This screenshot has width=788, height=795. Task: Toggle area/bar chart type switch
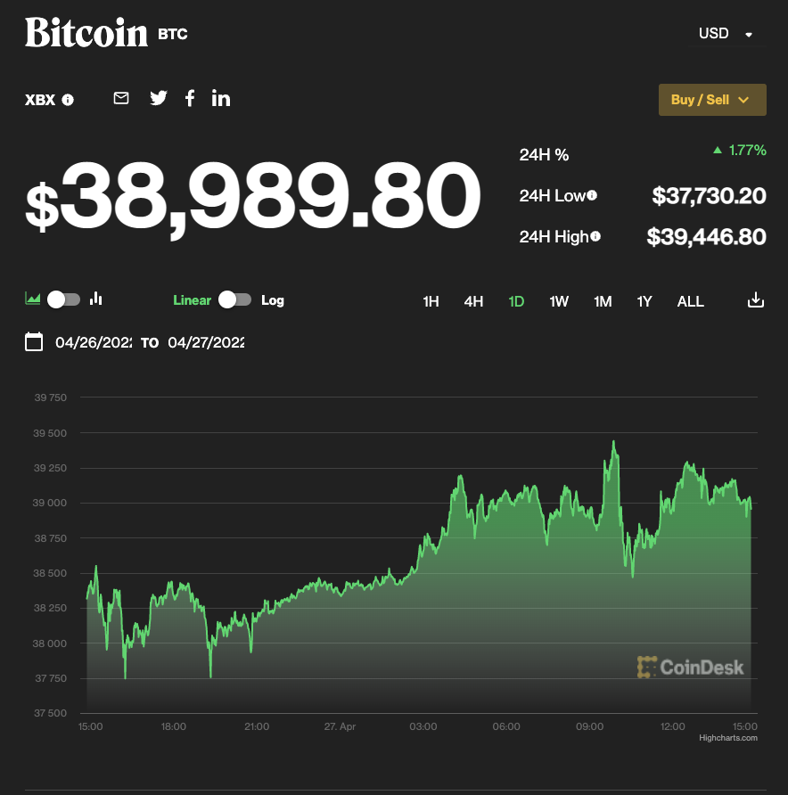pyautogui.click(x=63, y=299)
